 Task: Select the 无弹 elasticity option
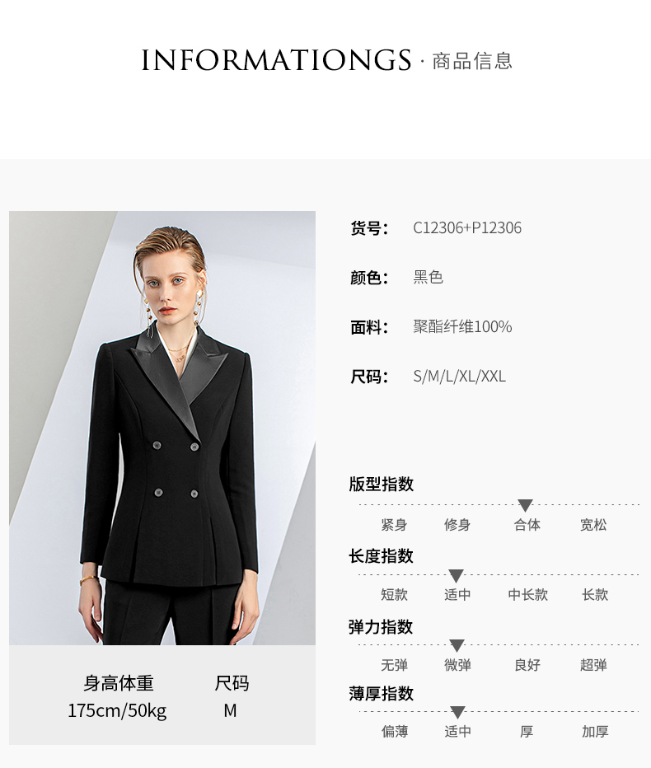[395, 665]
